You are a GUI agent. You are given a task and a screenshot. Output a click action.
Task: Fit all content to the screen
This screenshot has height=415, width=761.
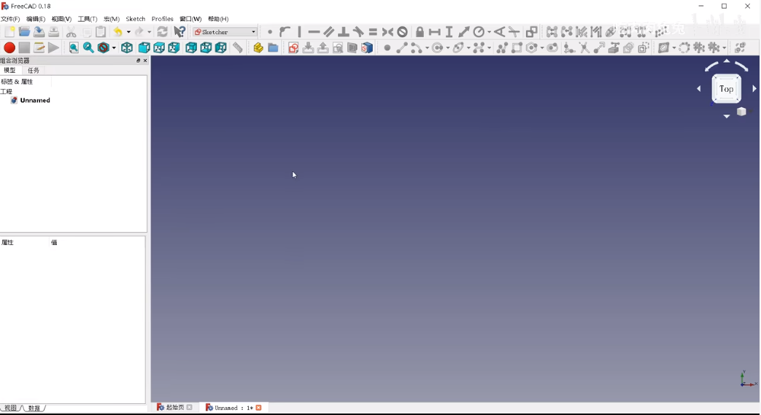coord(73,47)
